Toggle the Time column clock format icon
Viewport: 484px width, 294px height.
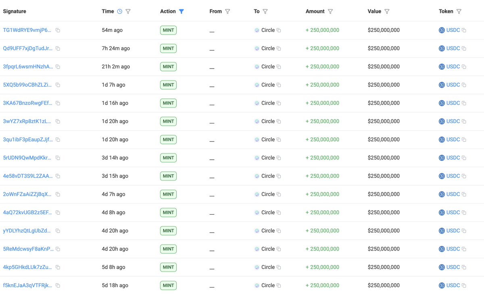click(x=120, y=11)
